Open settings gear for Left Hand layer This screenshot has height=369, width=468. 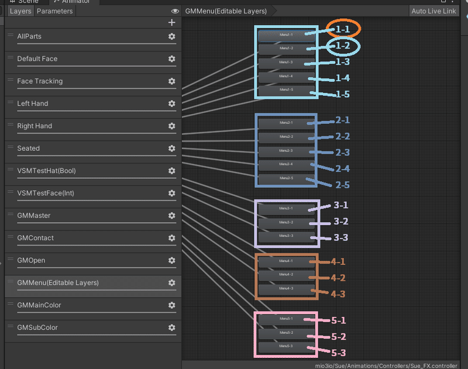coord(171,104)
